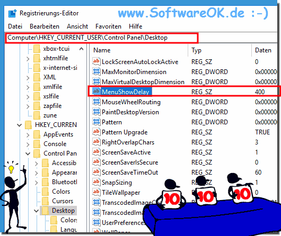Click REG_DWORD type of PaintDesktopVersion

[x=209, y=112]
